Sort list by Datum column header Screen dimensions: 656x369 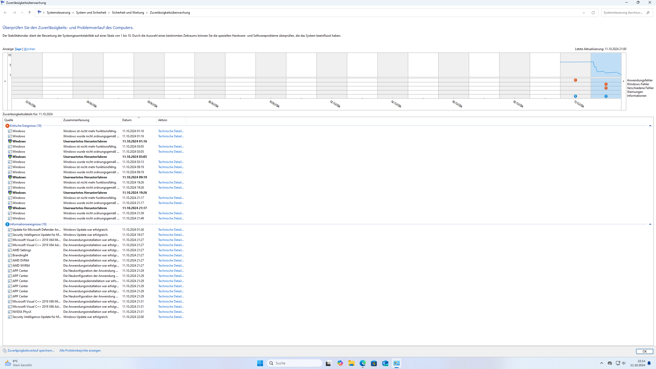pyautogui.click(x=127, y=120)
